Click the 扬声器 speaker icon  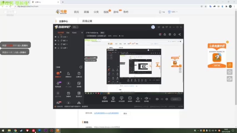point(146,98)
